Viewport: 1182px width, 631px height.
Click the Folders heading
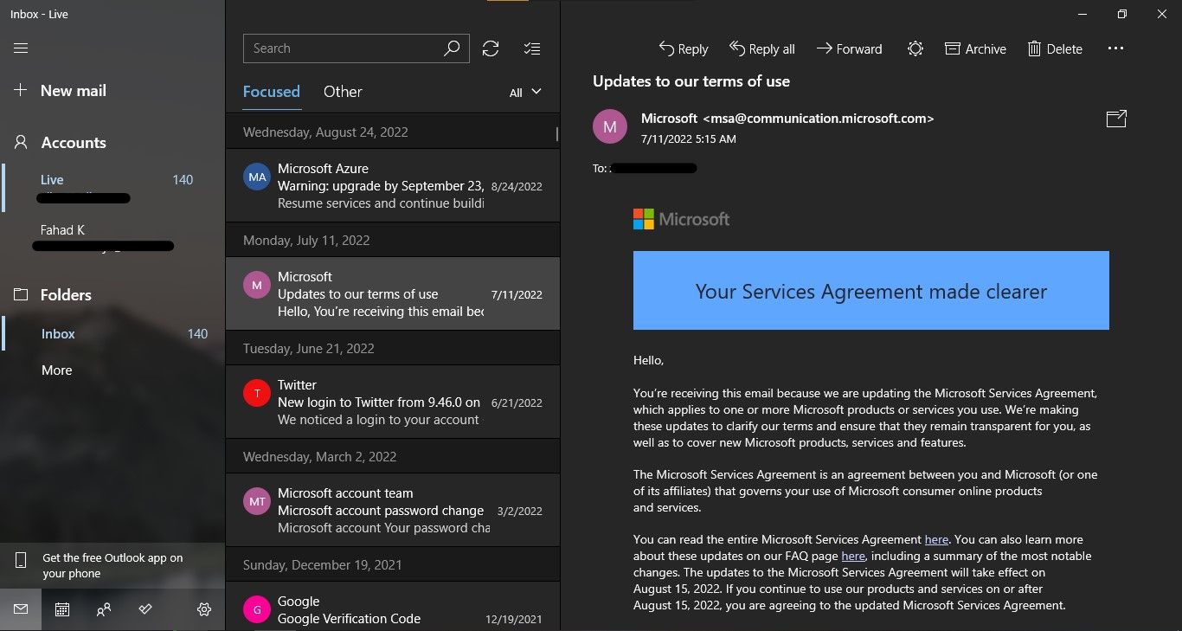coord(66,295)
